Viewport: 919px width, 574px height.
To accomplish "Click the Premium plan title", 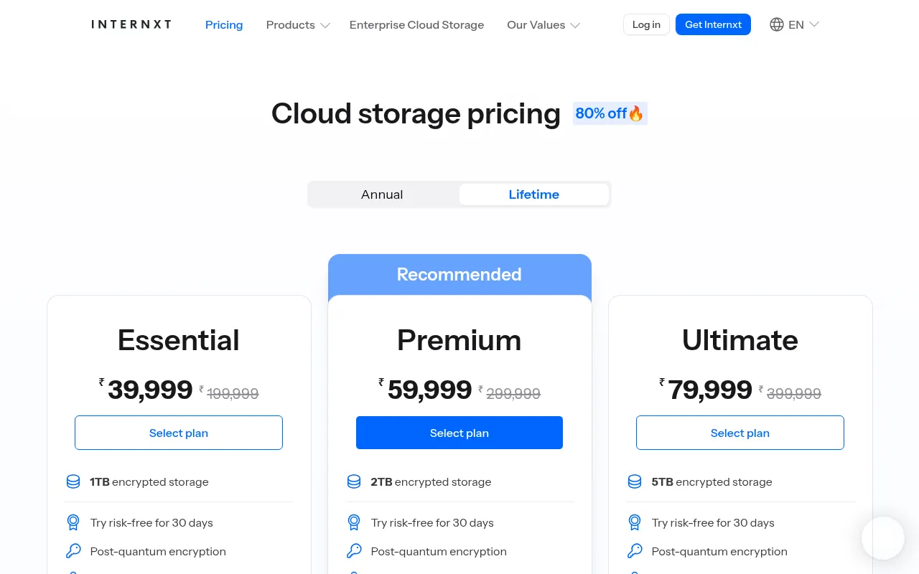I will coord(459,340).
